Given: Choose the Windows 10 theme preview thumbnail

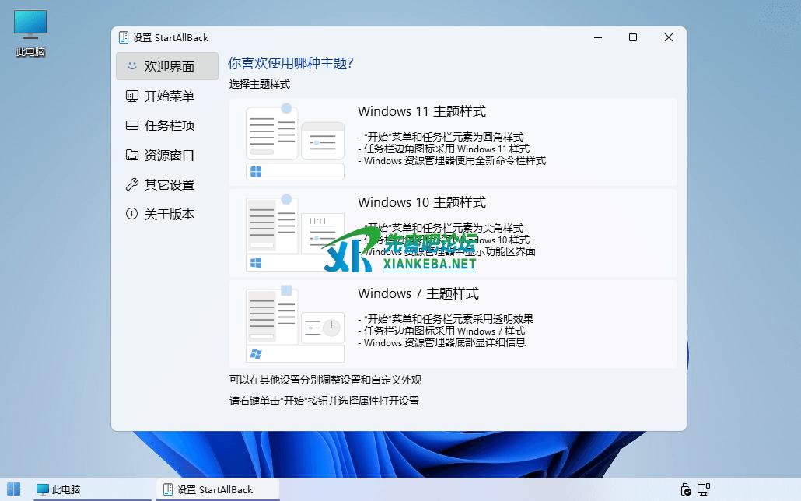Looking at the screenshot, I should [295, 233].
